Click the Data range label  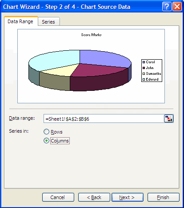(x=22, y=118)
